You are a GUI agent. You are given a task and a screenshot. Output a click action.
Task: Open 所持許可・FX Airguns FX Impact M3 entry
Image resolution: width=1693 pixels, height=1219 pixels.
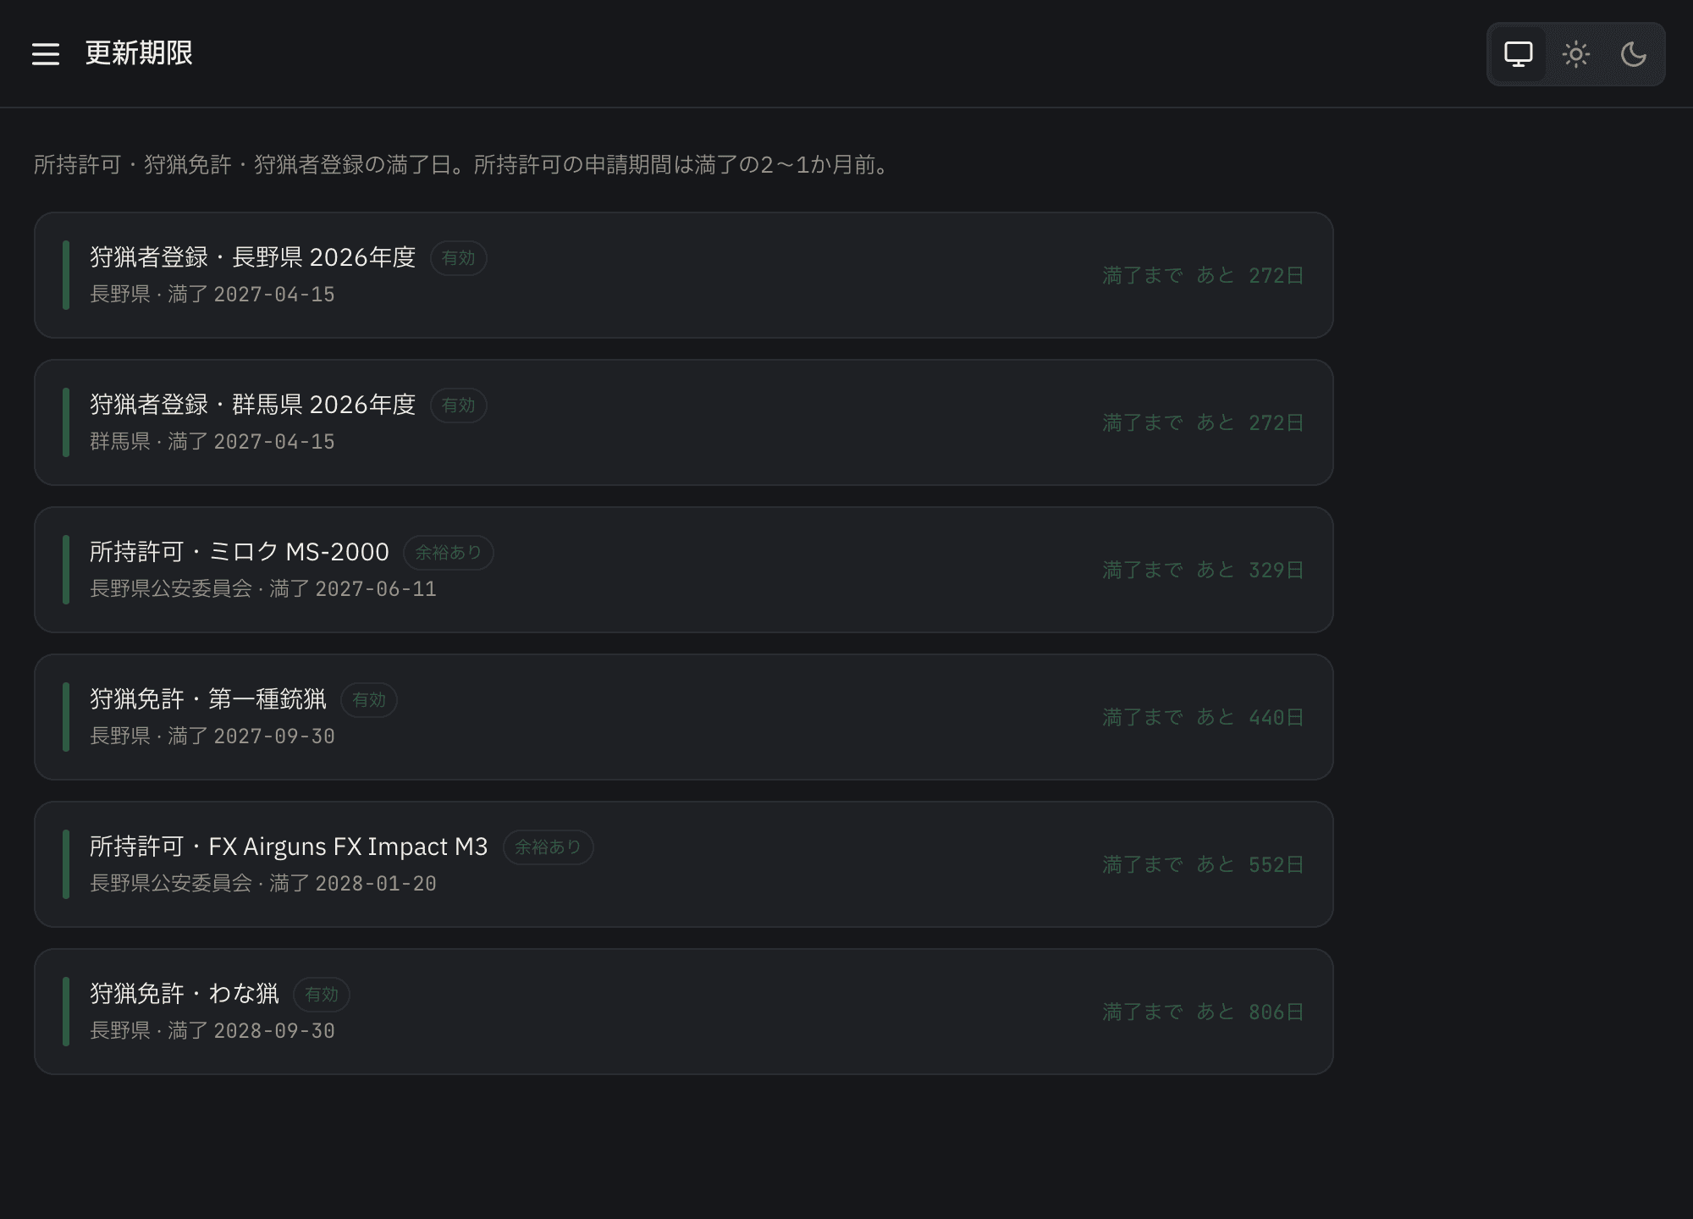tap(684, 864)
